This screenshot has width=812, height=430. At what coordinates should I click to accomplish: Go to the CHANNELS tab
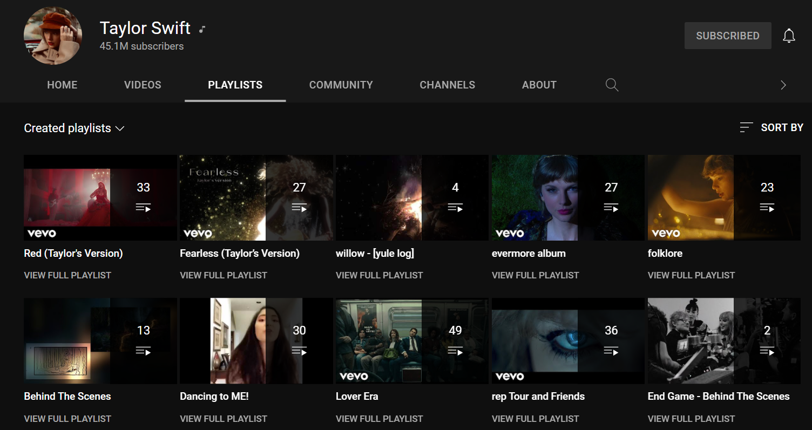point(448,85)
